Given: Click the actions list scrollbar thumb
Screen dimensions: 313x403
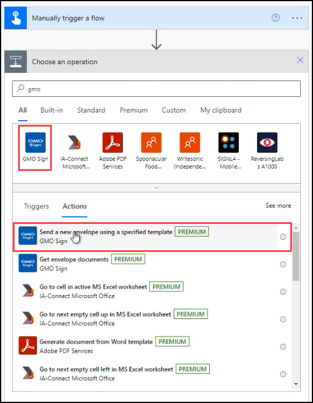Looking at the screenshot, I should coord(296,256).
